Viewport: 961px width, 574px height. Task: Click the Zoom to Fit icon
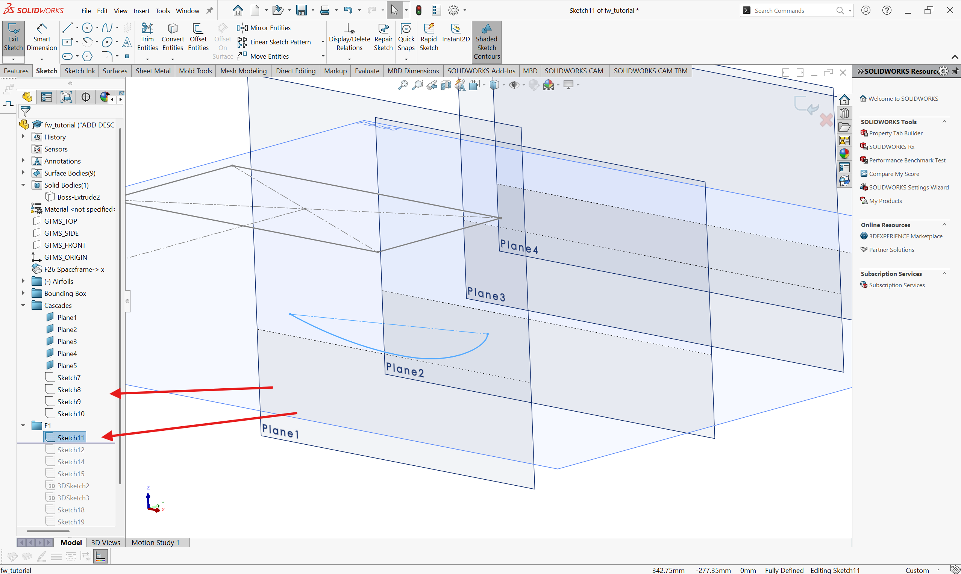[403, 85]
